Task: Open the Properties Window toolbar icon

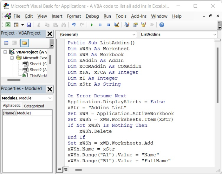Action: point(135,25)
